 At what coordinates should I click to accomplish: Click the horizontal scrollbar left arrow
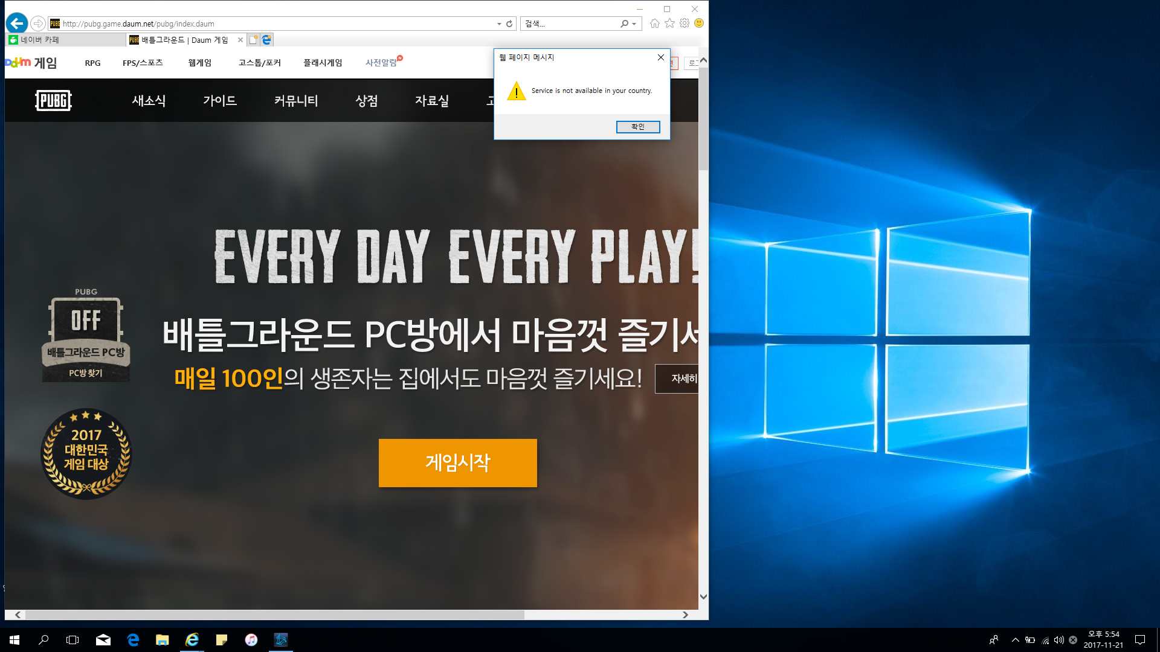(x=18, y=615)
